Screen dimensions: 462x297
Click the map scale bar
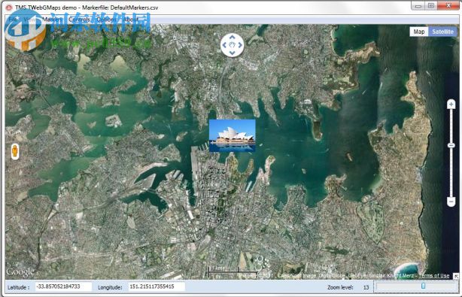coord(233,273)
